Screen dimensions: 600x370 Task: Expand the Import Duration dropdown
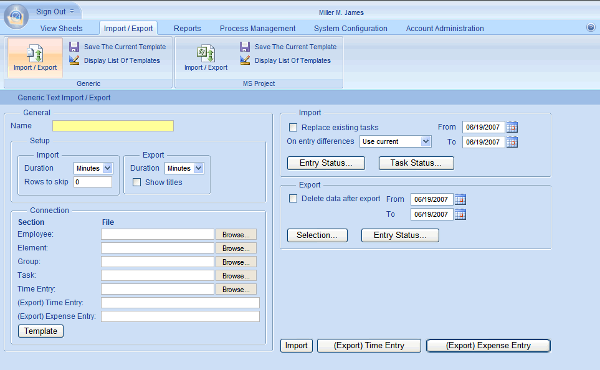point(107,168)
